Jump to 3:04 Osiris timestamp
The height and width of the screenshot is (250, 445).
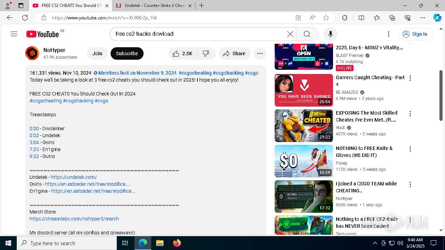[34, 142]
